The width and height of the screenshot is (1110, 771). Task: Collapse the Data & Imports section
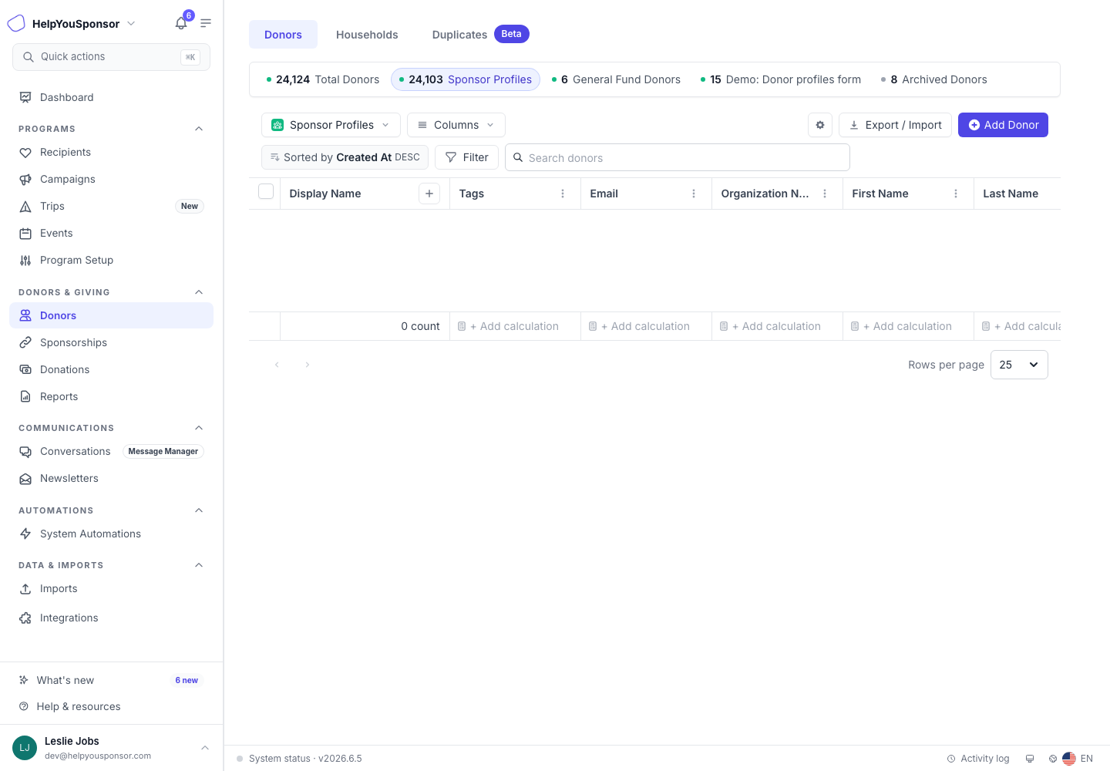[x=199, y=565]
